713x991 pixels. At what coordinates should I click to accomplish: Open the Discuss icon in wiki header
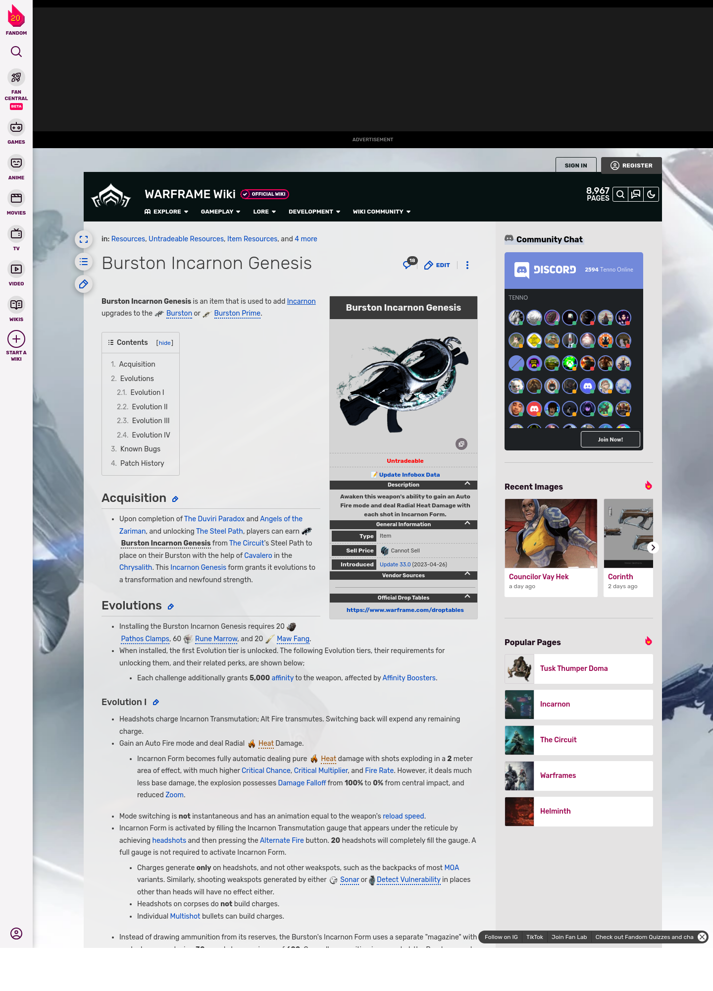636,194
